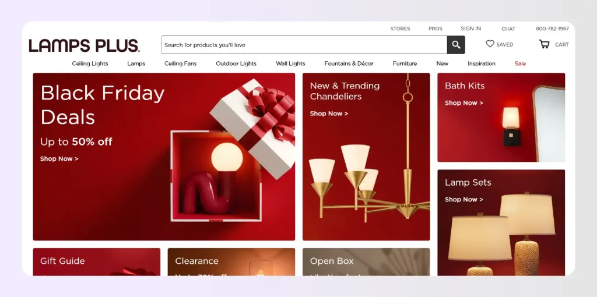The width and height of the screenshot is (597, 297).
Task: Click the Lamps Plus logo
Action: coord(84,45)
